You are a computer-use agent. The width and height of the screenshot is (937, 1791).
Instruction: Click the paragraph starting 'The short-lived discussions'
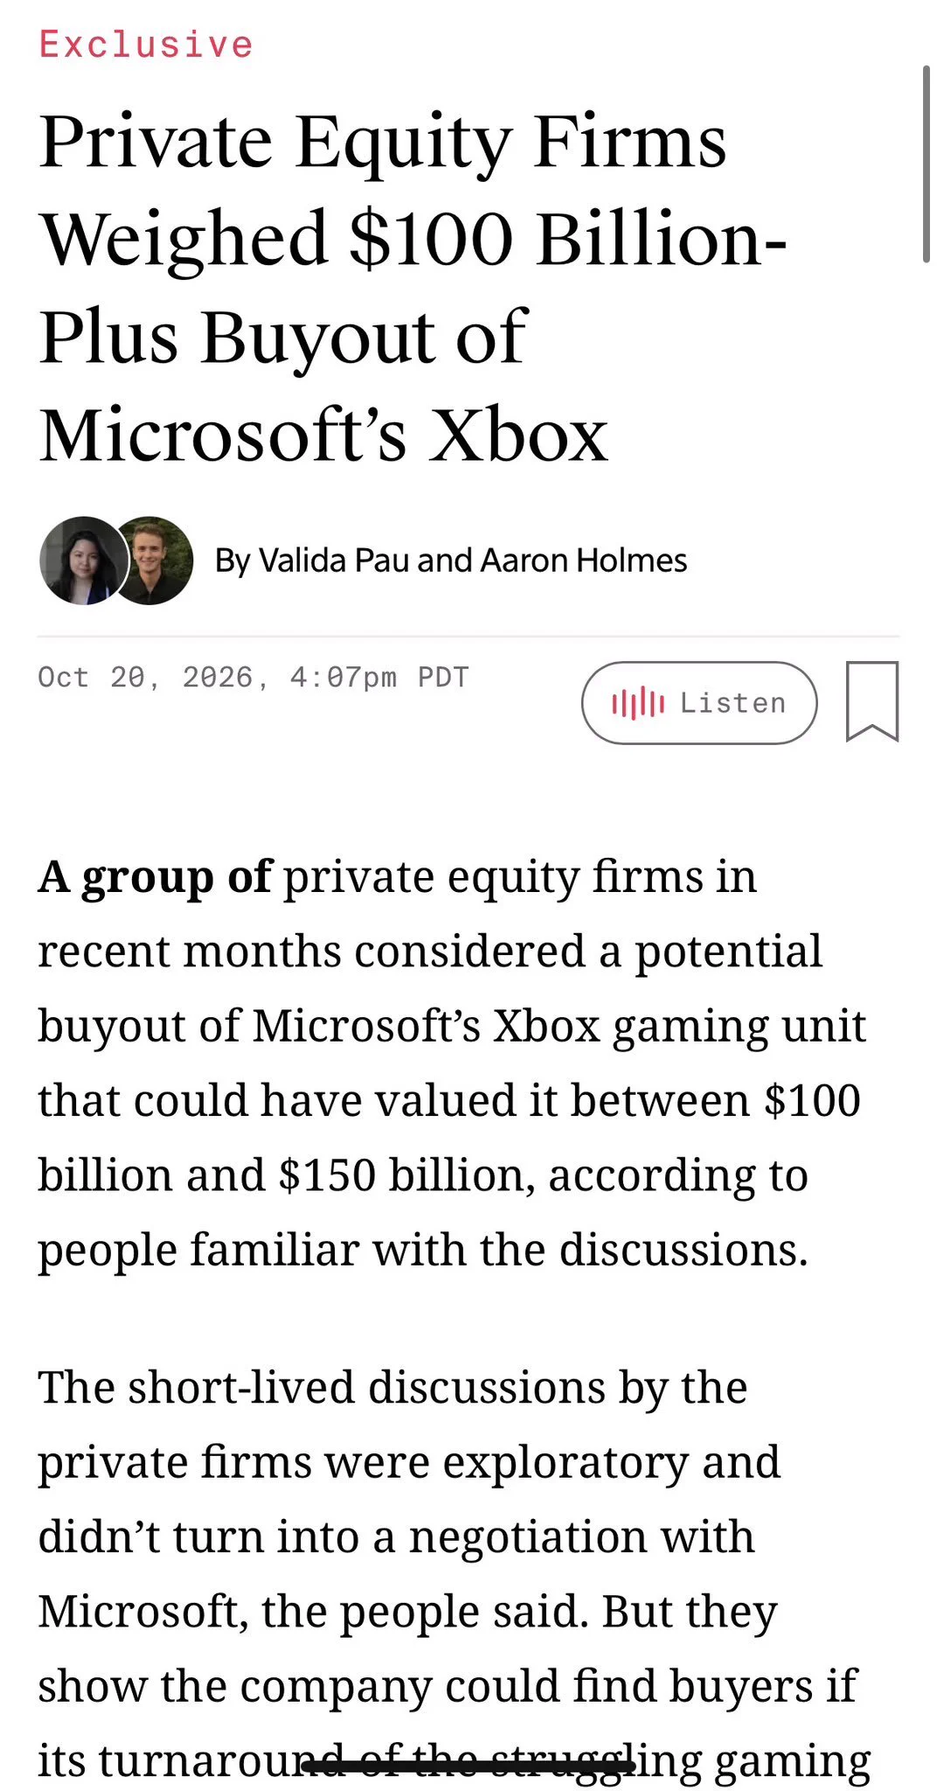(455, 1574)
